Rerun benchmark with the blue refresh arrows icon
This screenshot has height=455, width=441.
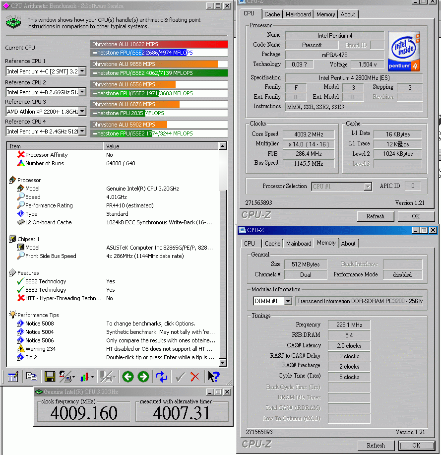coord(162,377)
